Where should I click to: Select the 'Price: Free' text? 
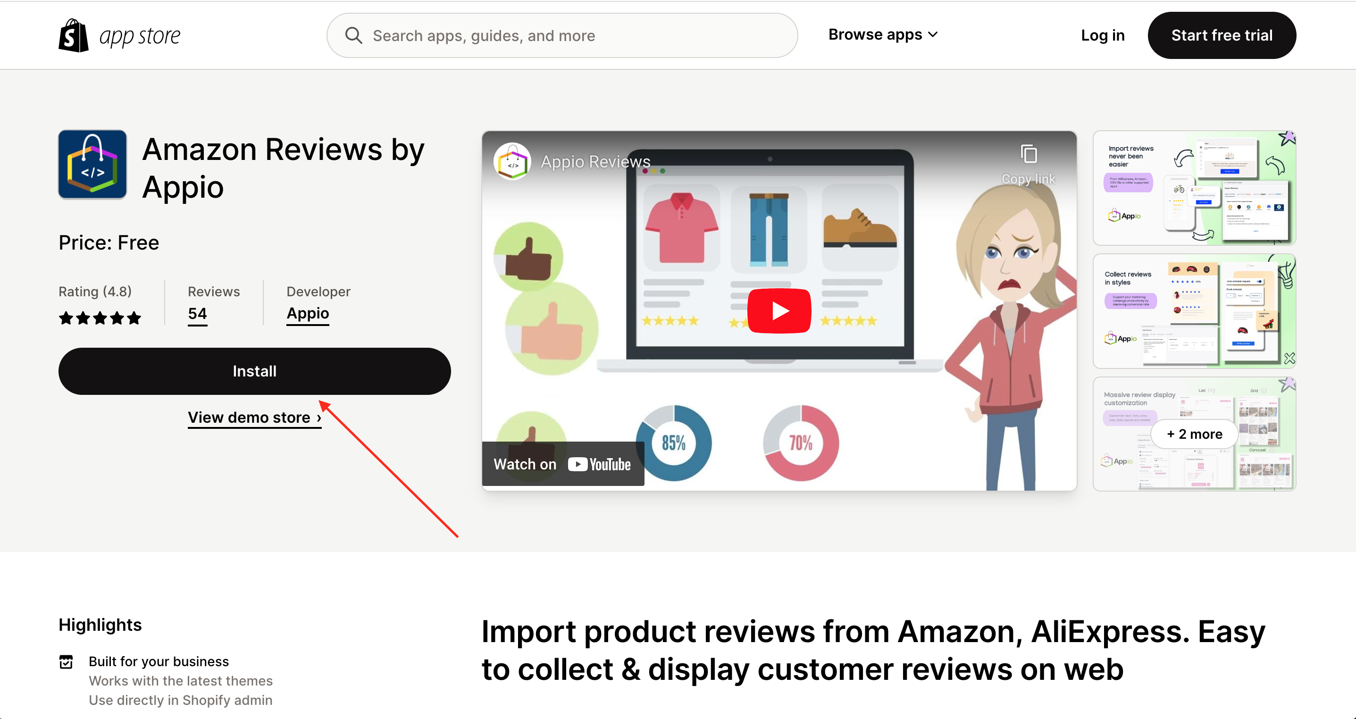[109, 242]
